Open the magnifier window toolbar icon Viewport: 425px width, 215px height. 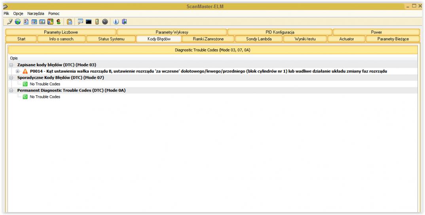click(x=80, y=22)
